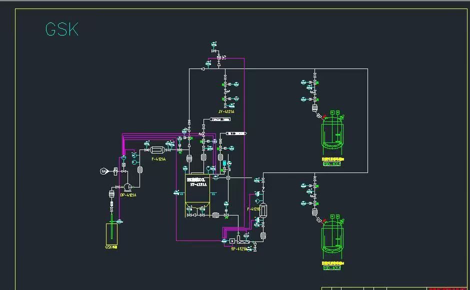Image resolution: width=470 pixels, height=290 pixels.
Task: Click the F-4121A filter symbol
Action: tap(157, 149)
